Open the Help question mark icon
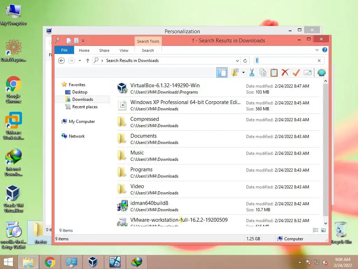358x269 pixels. [x=324, y=50]
